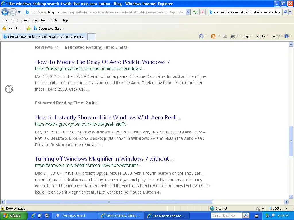Click the orange RSS feeds icon
The width and height of the screenshot is (294, 220).
pyautogui.click(x=213, y=36)
